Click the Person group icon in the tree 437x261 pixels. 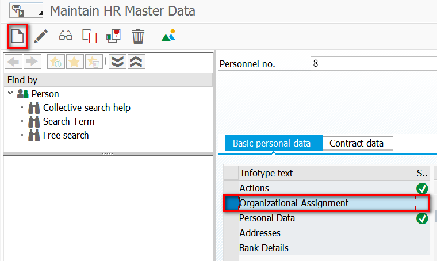[23, 94]
